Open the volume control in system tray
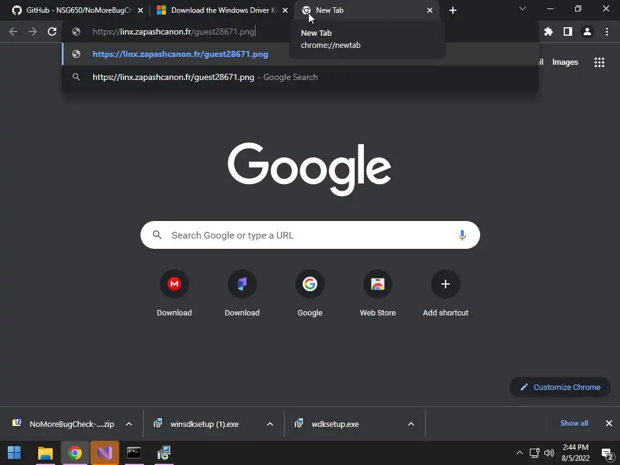The width and height of the screenshot is (620, 465). [549, 453]
